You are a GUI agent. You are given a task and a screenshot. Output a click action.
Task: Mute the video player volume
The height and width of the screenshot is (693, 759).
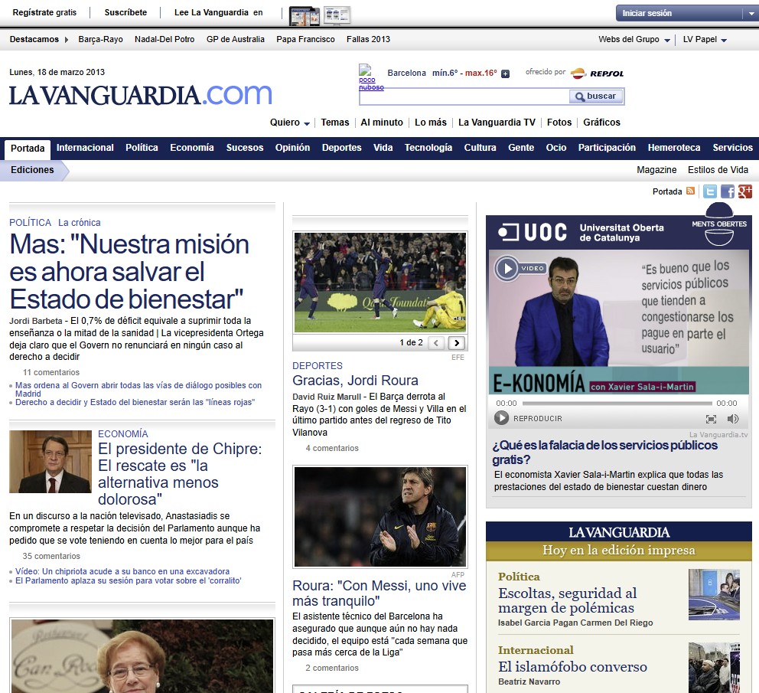coord(733,419)
